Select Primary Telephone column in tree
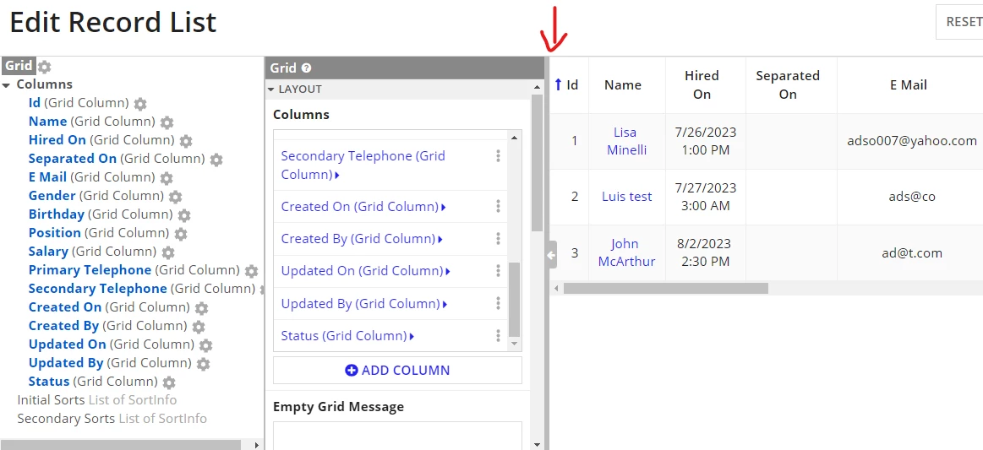Screen dimensions: 983x450 (x=90, y=270)
